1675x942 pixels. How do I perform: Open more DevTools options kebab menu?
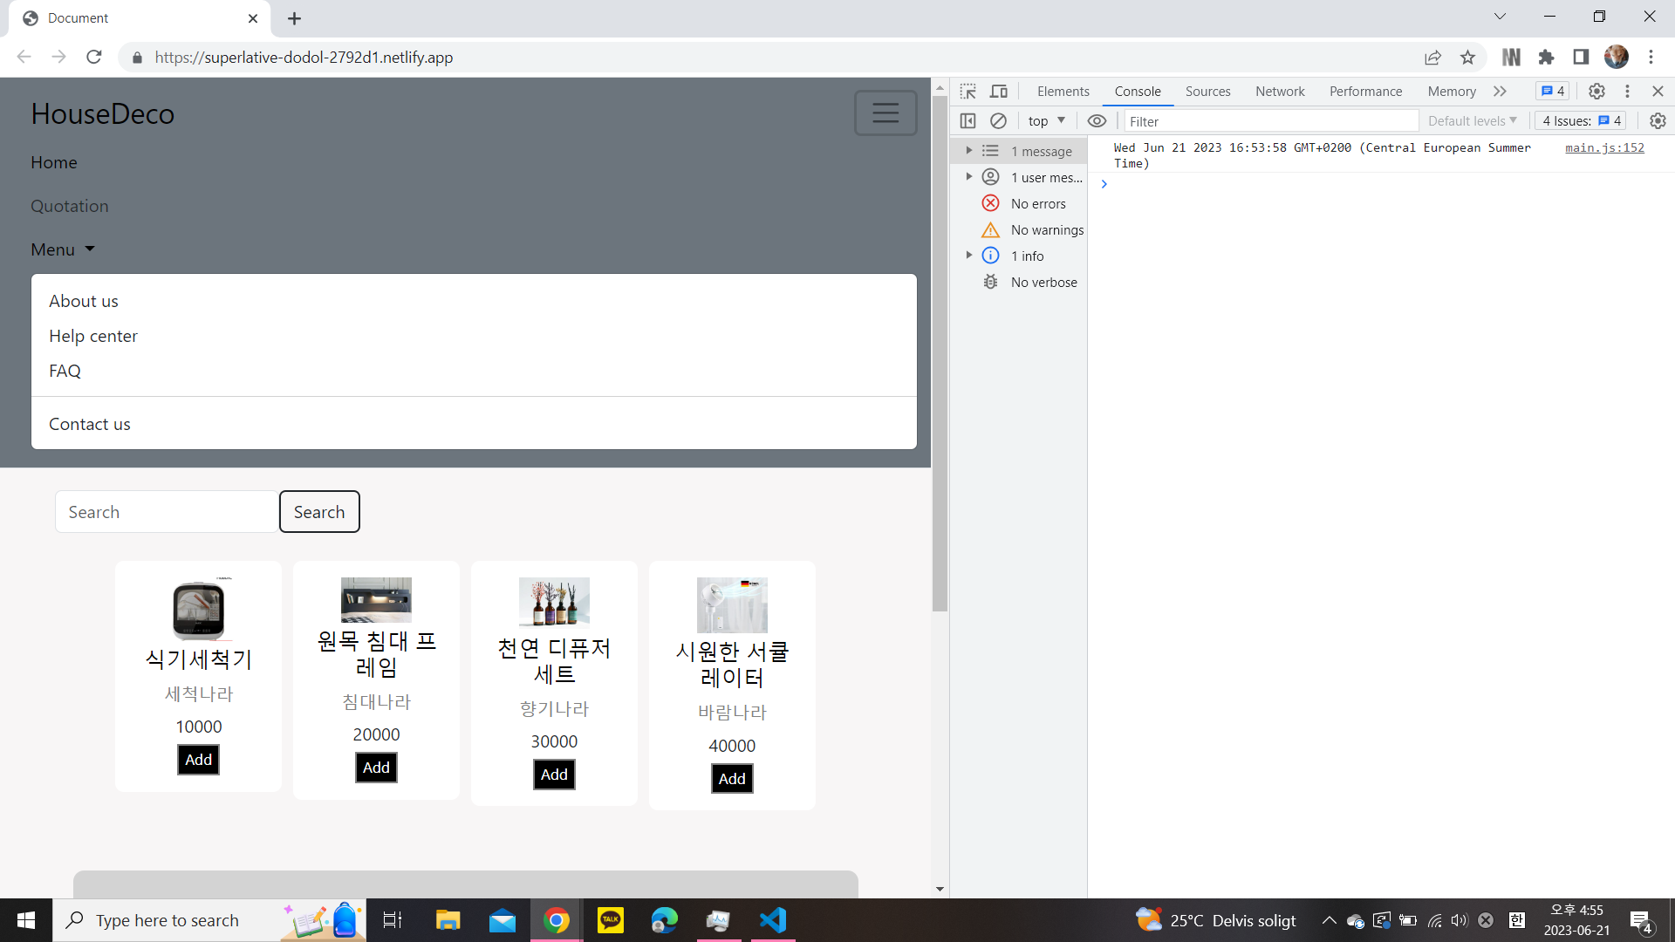tap(1626, 91)
